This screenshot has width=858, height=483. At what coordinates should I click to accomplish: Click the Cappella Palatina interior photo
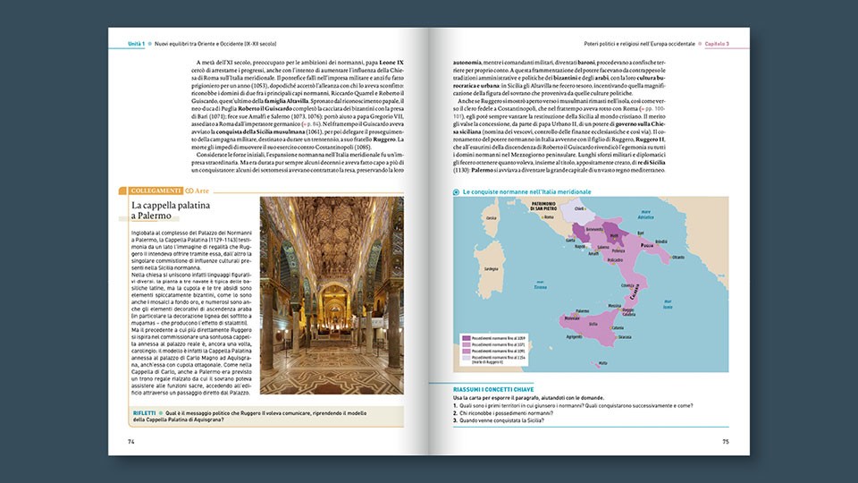(x=332, y=296)
